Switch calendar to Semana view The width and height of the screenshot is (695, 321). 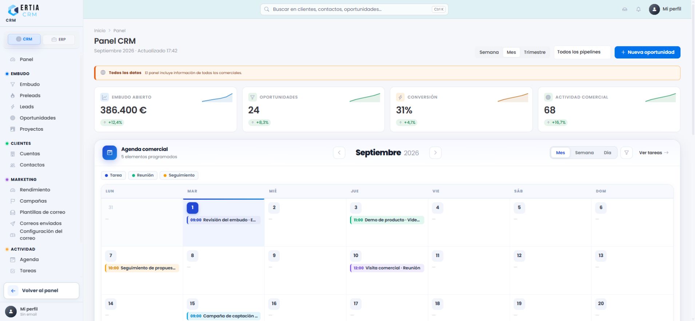(584, 153)
